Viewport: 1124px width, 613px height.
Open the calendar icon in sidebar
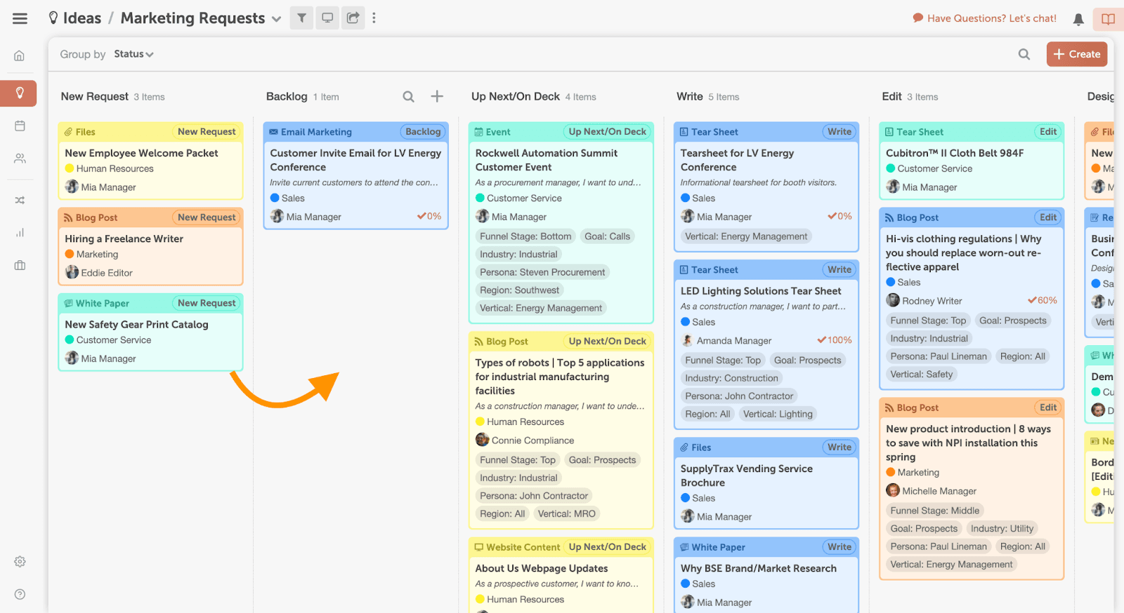(x=20, y=126)
